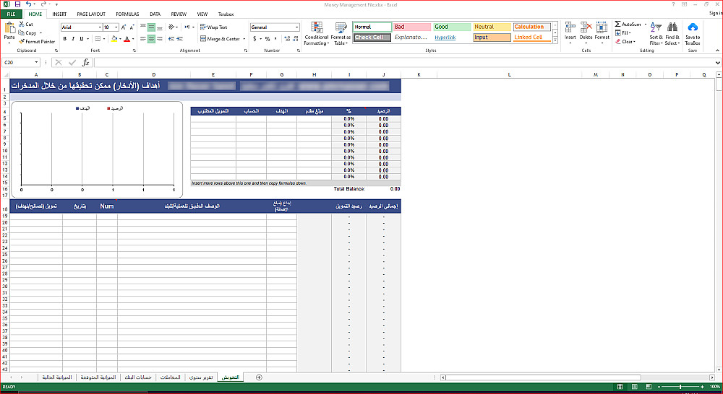Image resolution: width=723 pixels, height=394 pixels.
Task: Click the Insert Function fx icon
Action: click(86, 63)
